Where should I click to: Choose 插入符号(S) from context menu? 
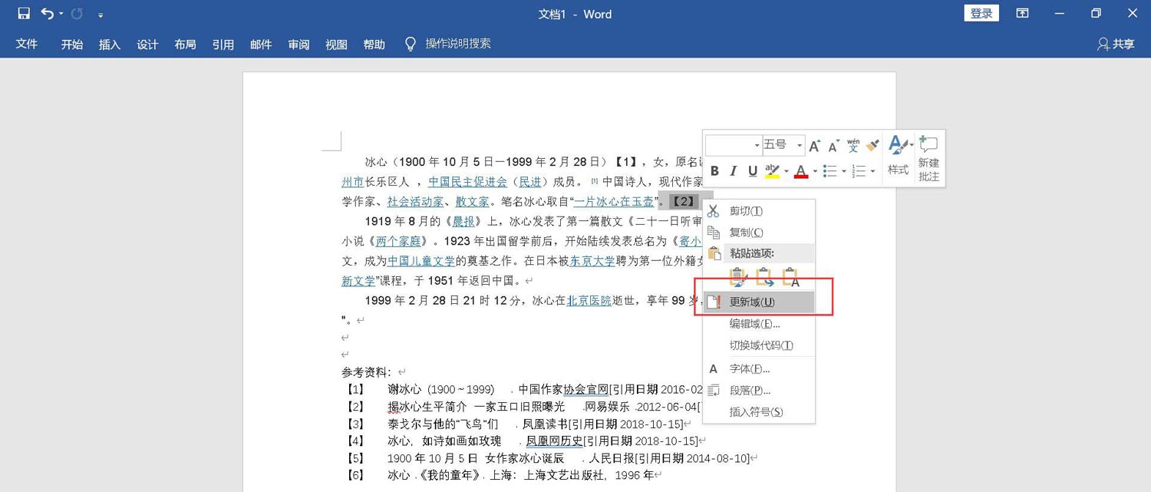tap(759, 412)
